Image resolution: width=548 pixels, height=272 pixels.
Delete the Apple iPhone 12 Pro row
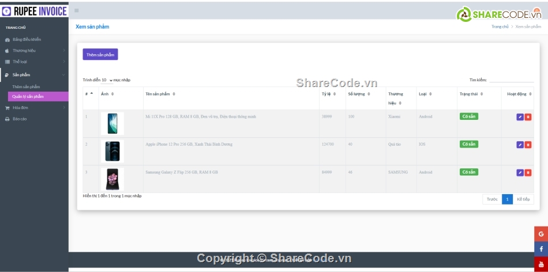528,145
